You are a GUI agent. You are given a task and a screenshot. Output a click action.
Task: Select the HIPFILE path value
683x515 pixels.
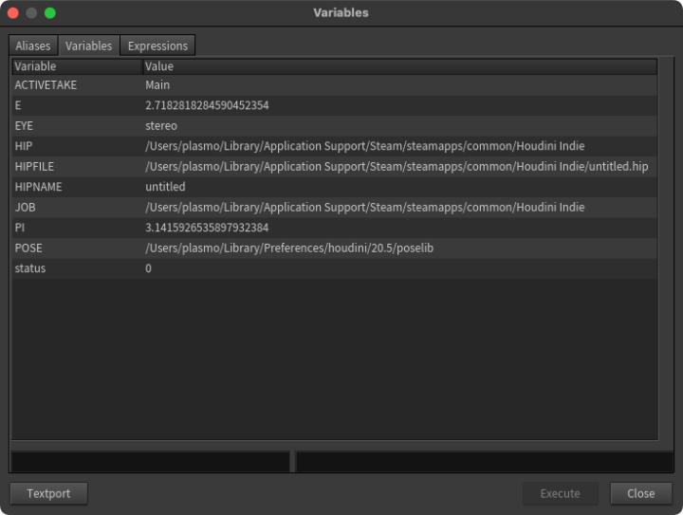[397, 167]
